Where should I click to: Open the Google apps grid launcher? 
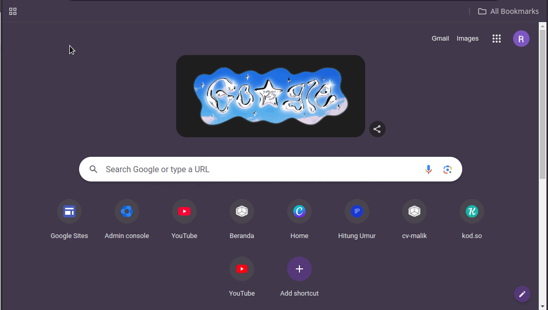[496, 38]
